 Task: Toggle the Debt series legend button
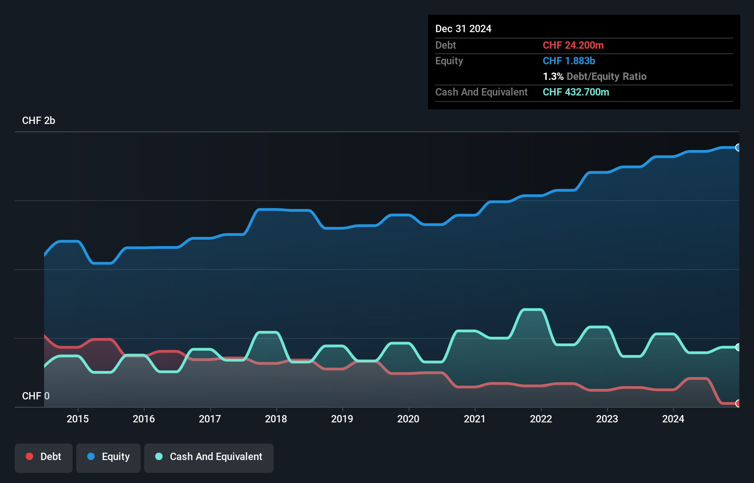(44, 458)
